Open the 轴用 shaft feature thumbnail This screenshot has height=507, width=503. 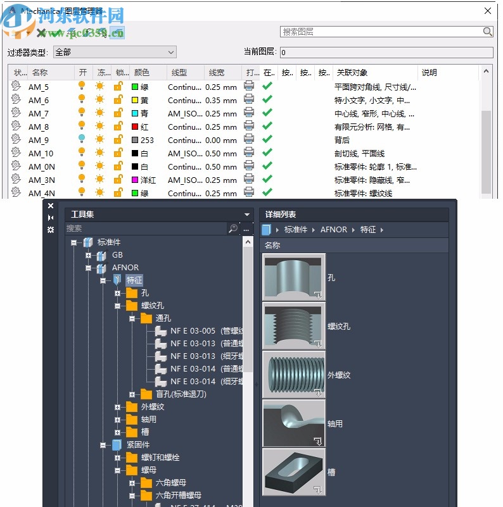pyautogui.click(x=294, y=423)
